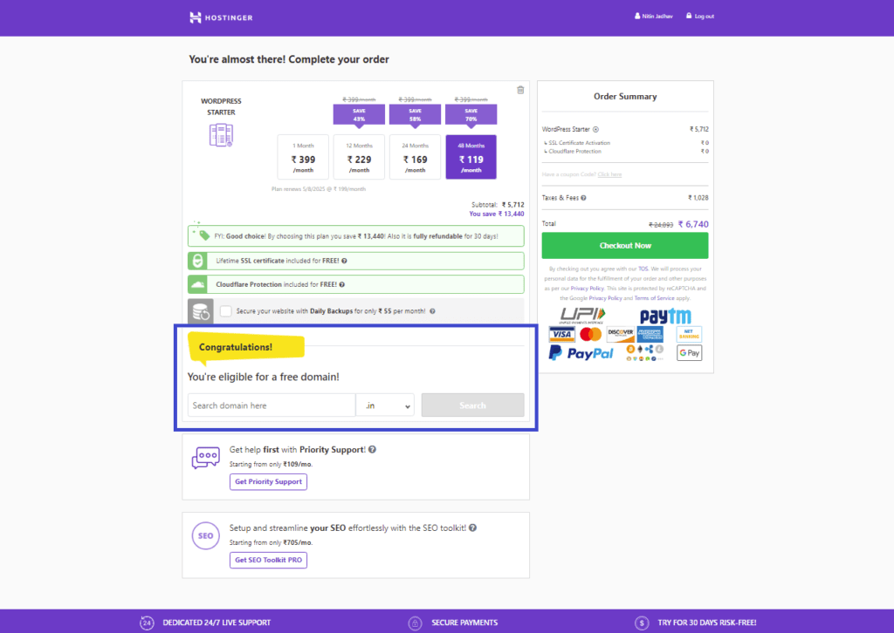Click the Save 58% badge
894x633 pixels.
(x=415, y=115)
